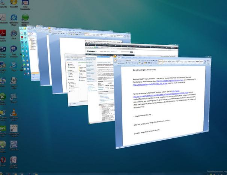
Task: Open the green Ovi desktop icon
Action: point(3,131)
